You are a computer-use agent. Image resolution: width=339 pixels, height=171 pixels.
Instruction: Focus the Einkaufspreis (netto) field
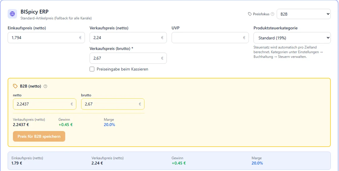(x=46, y=38)
